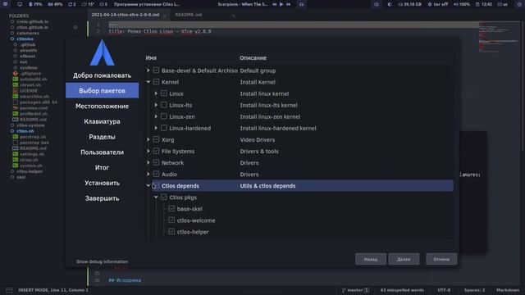The width and height of the screenshot is (525, 295).
Task: Click the Spaces: 2 indentation setting
Action: tap(474, 290)
